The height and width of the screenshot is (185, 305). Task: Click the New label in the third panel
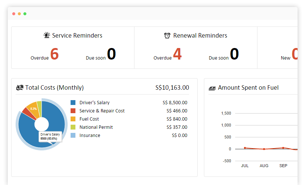tap(286, 58)
